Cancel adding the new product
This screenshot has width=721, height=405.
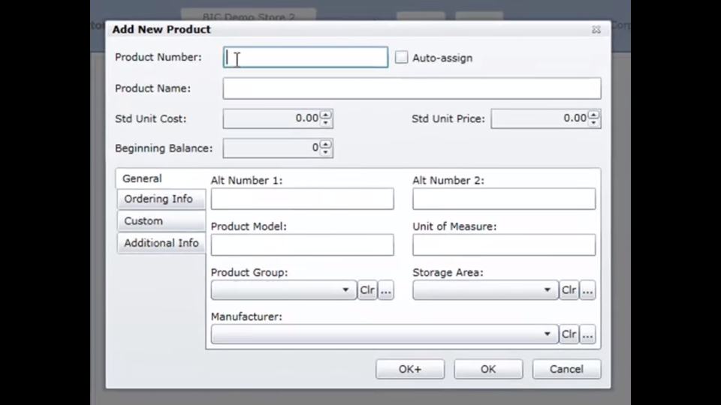(x=566, y=369)
